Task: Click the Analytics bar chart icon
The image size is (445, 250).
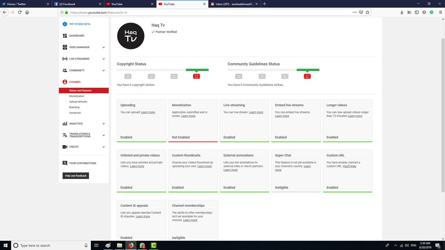Action: (x=65, y=124)
